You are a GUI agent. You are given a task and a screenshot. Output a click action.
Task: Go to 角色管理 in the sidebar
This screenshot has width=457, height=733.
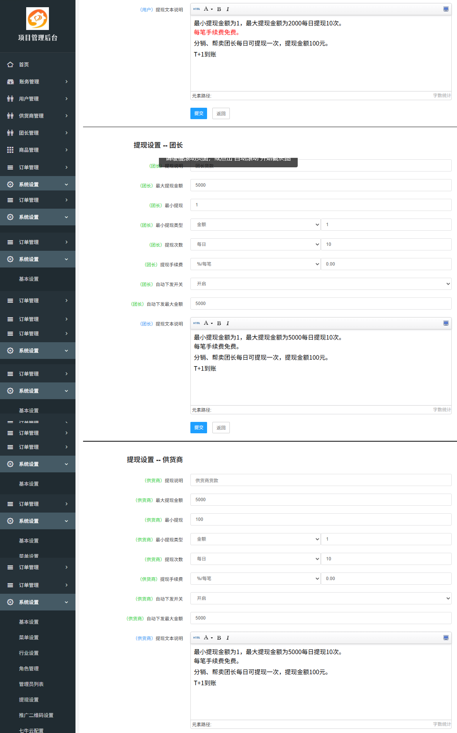(x=29, y=669)
